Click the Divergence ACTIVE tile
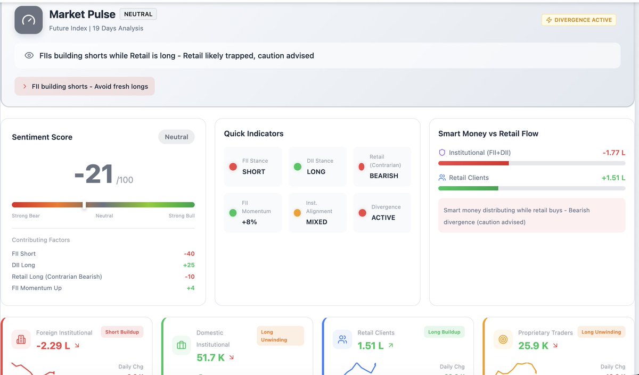This screenshot has height=375, width=639. 382,213
